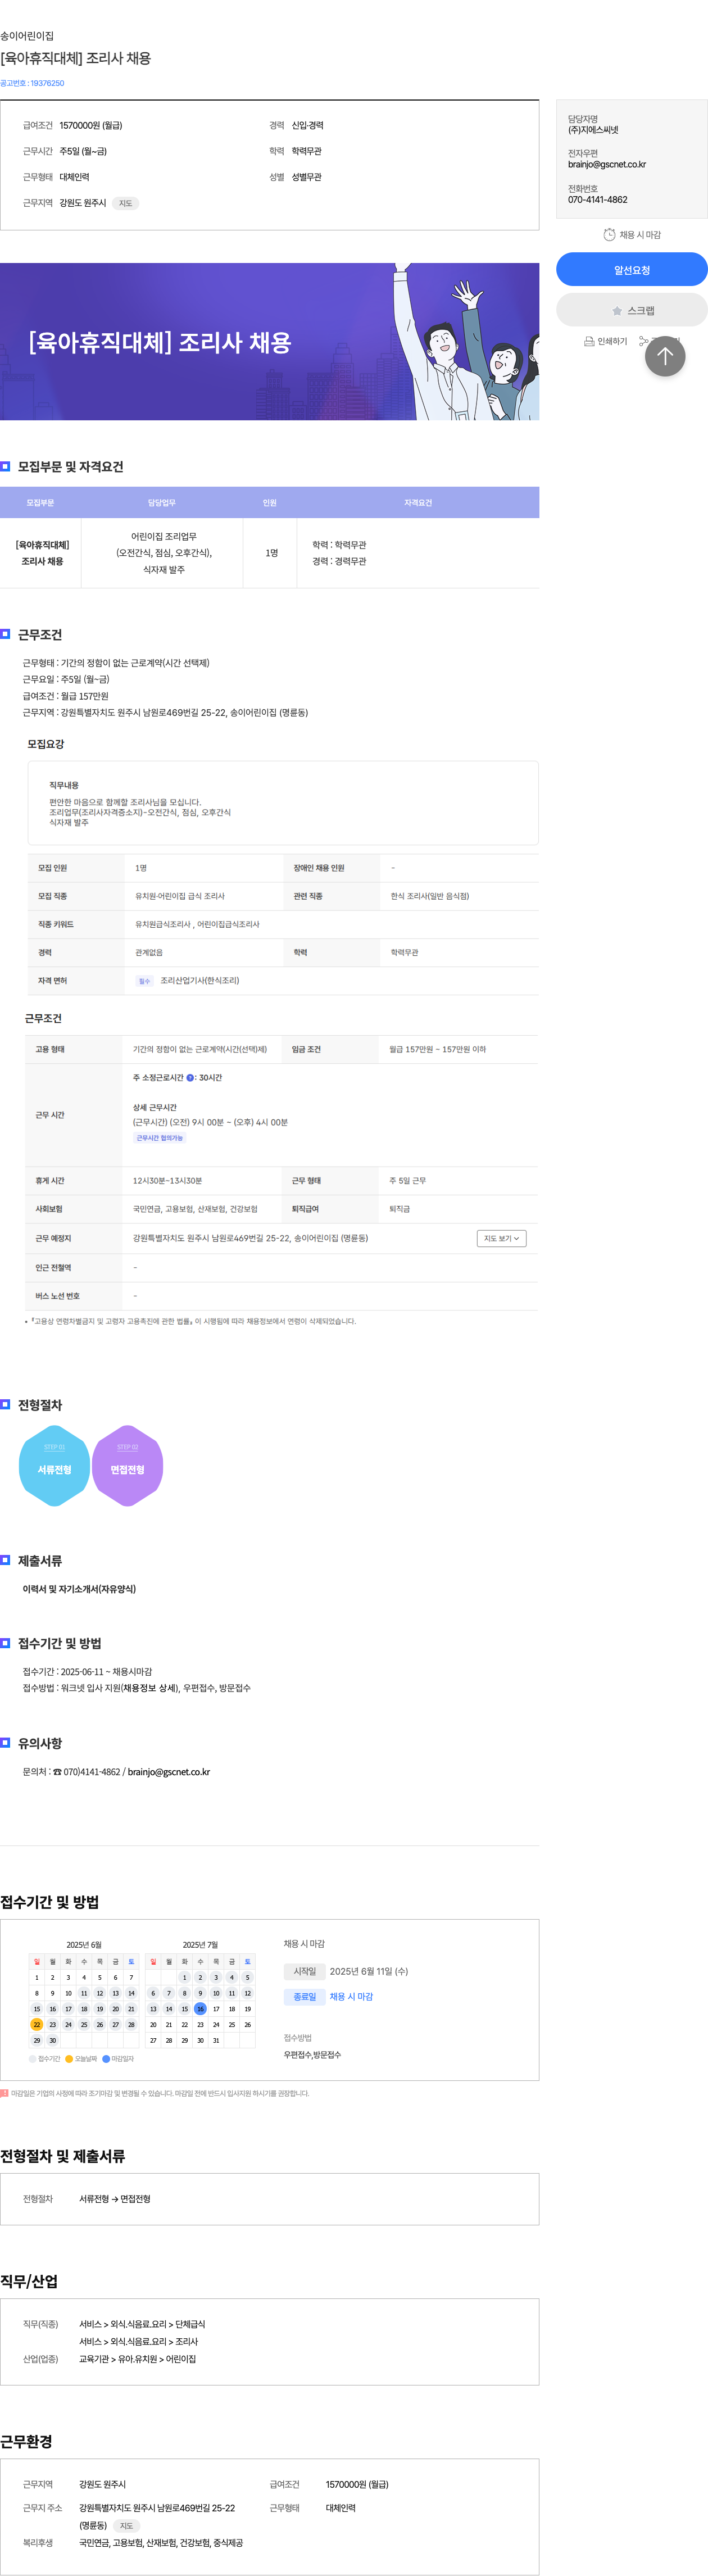Click the brainjo@gscnet.co.kr email in 유의사항
This screenshot has width=708, height=2576.
coord(169,1771)
